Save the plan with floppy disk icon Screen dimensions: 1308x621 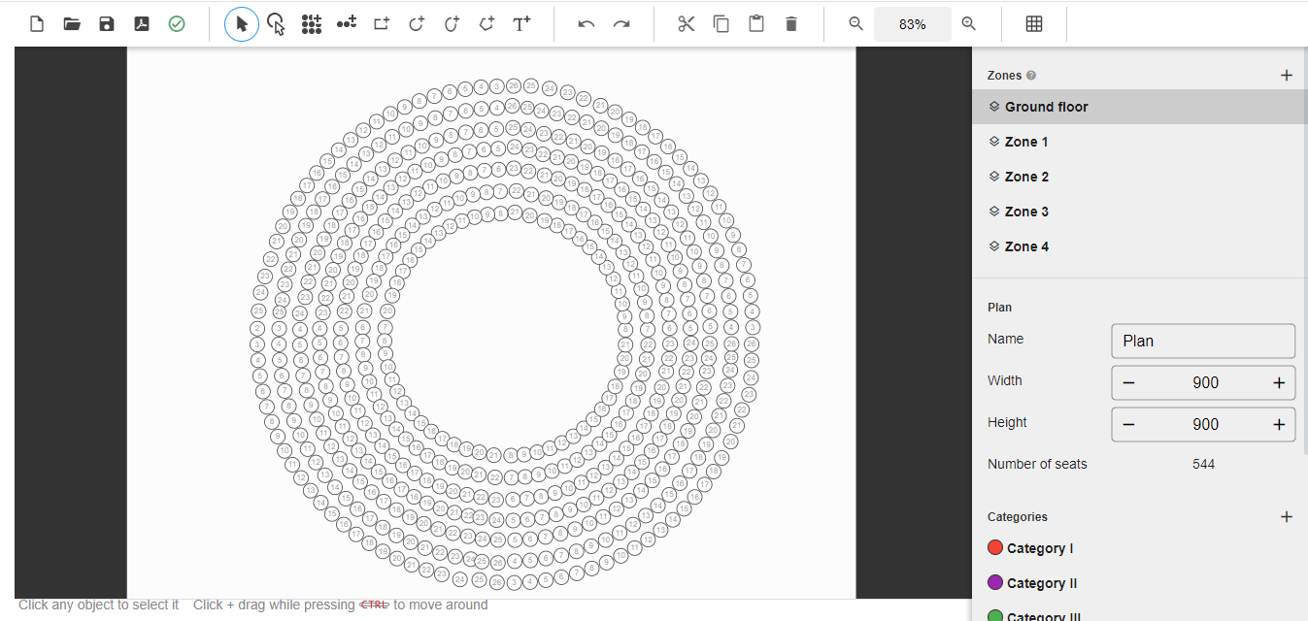[107, 24]
